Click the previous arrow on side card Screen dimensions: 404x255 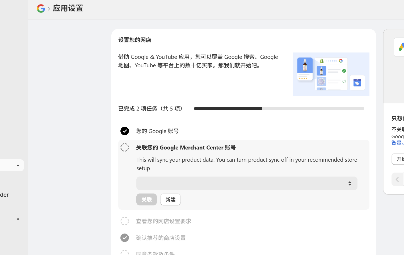(397, 179)
